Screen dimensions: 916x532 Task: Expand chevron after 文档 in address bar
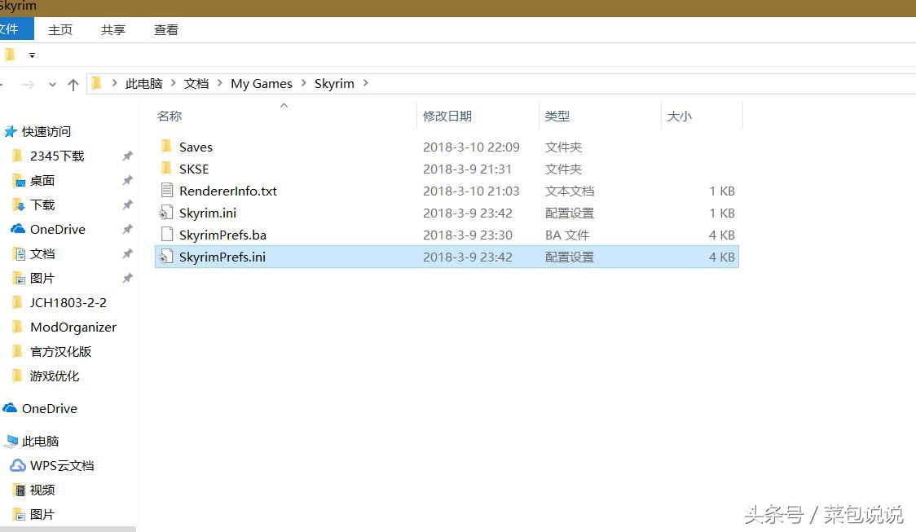coord(220,83)
